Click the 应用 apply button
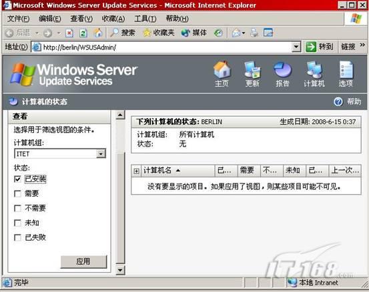 tap(83, 261)
